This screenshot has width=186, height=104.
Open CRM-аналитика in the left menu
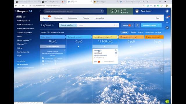(x=24, y=25)
